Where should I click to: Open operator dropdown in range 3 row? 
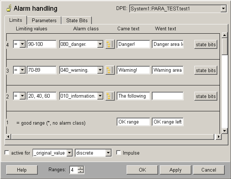click(x=22, y=70)
